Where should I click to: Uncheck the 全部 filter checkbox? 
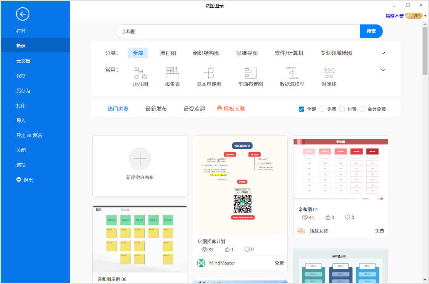pyautogui.click(x=302, y=109)
